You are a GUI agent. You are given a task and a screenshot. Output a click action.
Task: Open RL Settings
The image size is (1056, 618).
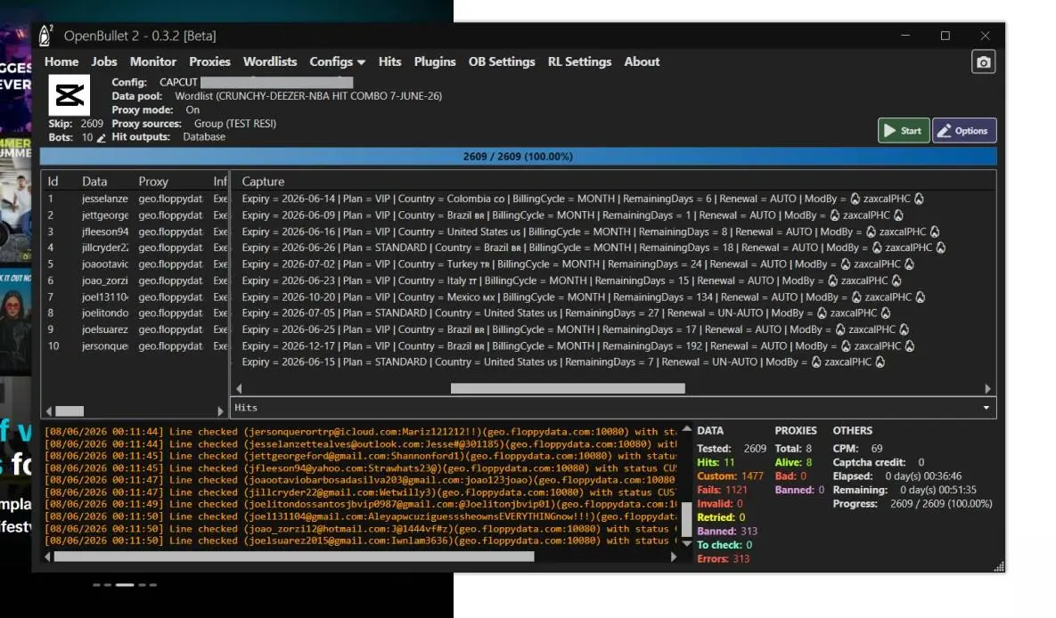tap(579, 62)
